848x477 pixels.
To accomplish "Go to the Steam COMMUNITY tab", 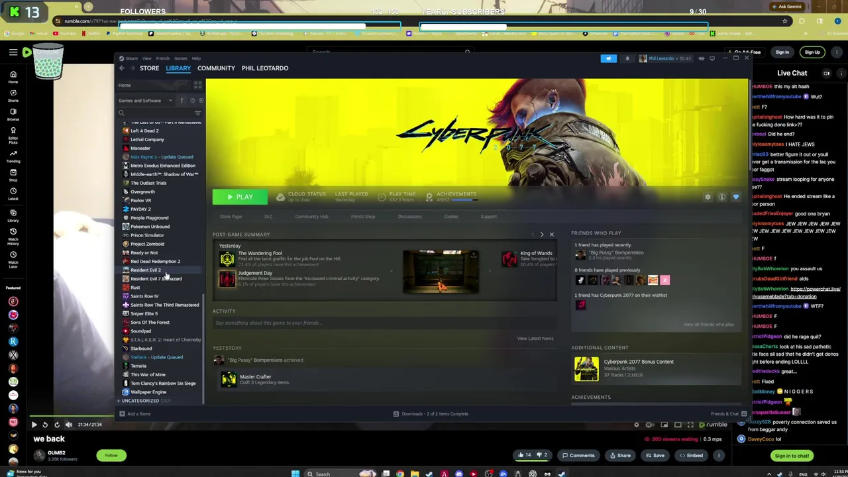I will (216, 68).
